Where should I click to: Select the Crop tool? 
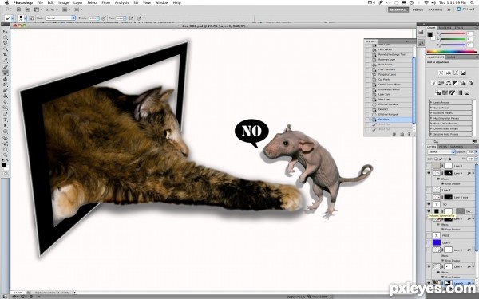(6, 54)
